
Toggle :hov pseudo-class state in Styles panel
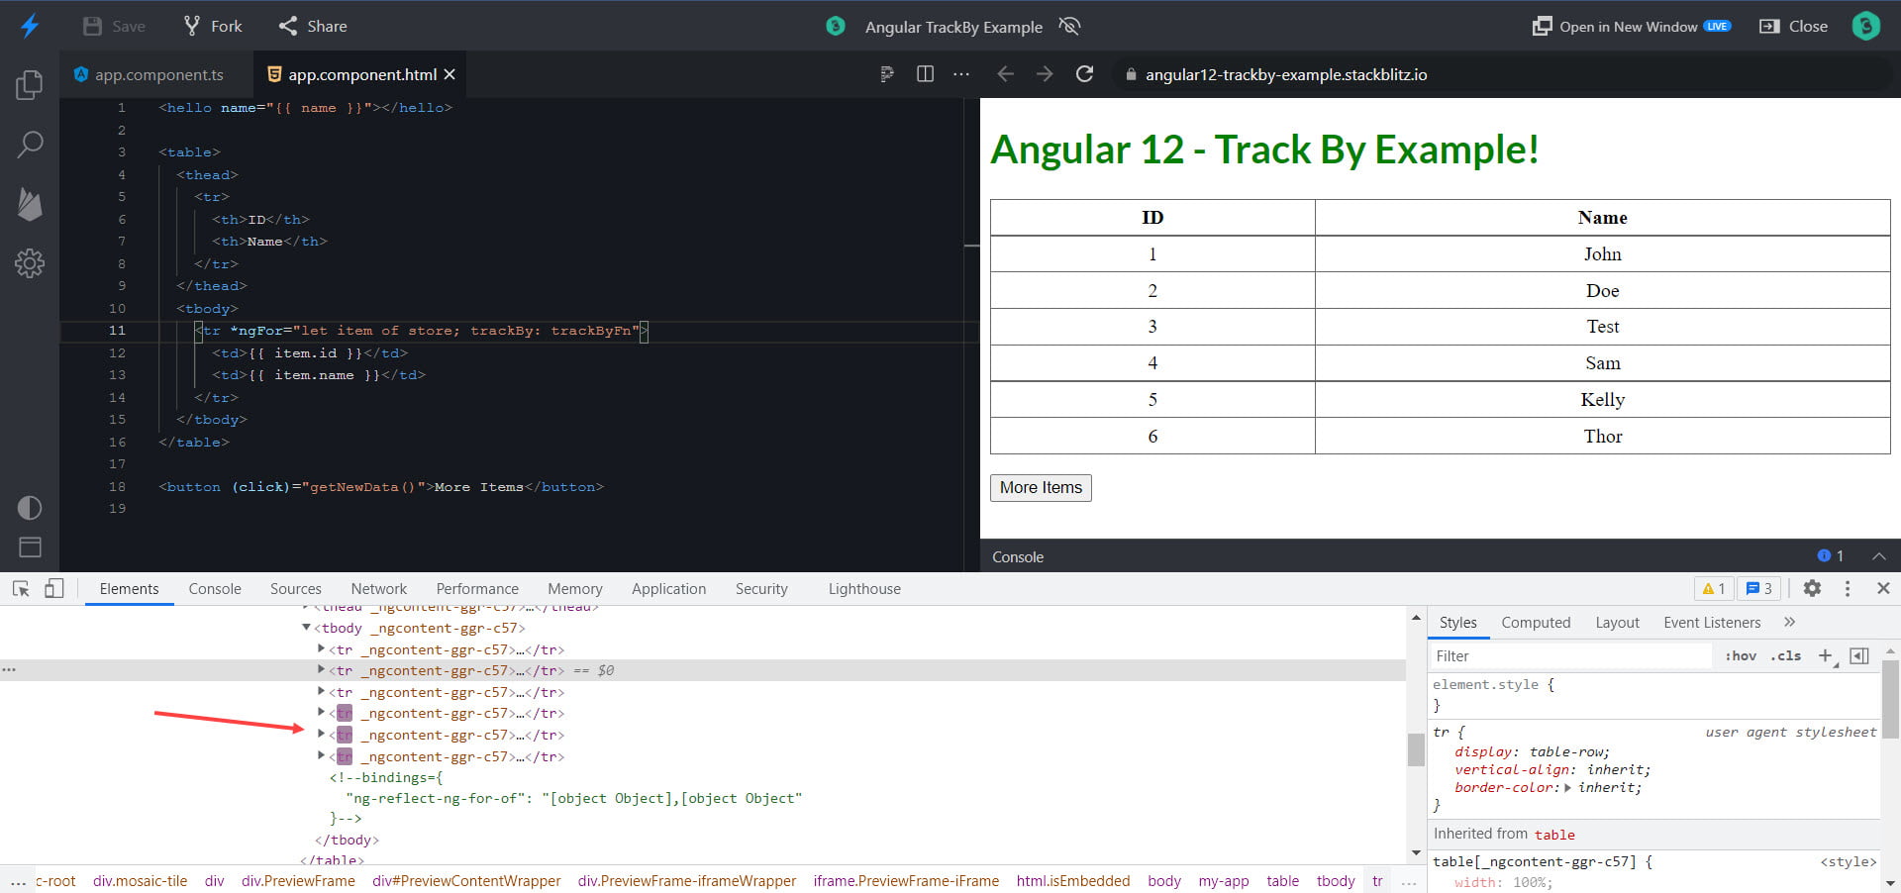(1741, 655)
